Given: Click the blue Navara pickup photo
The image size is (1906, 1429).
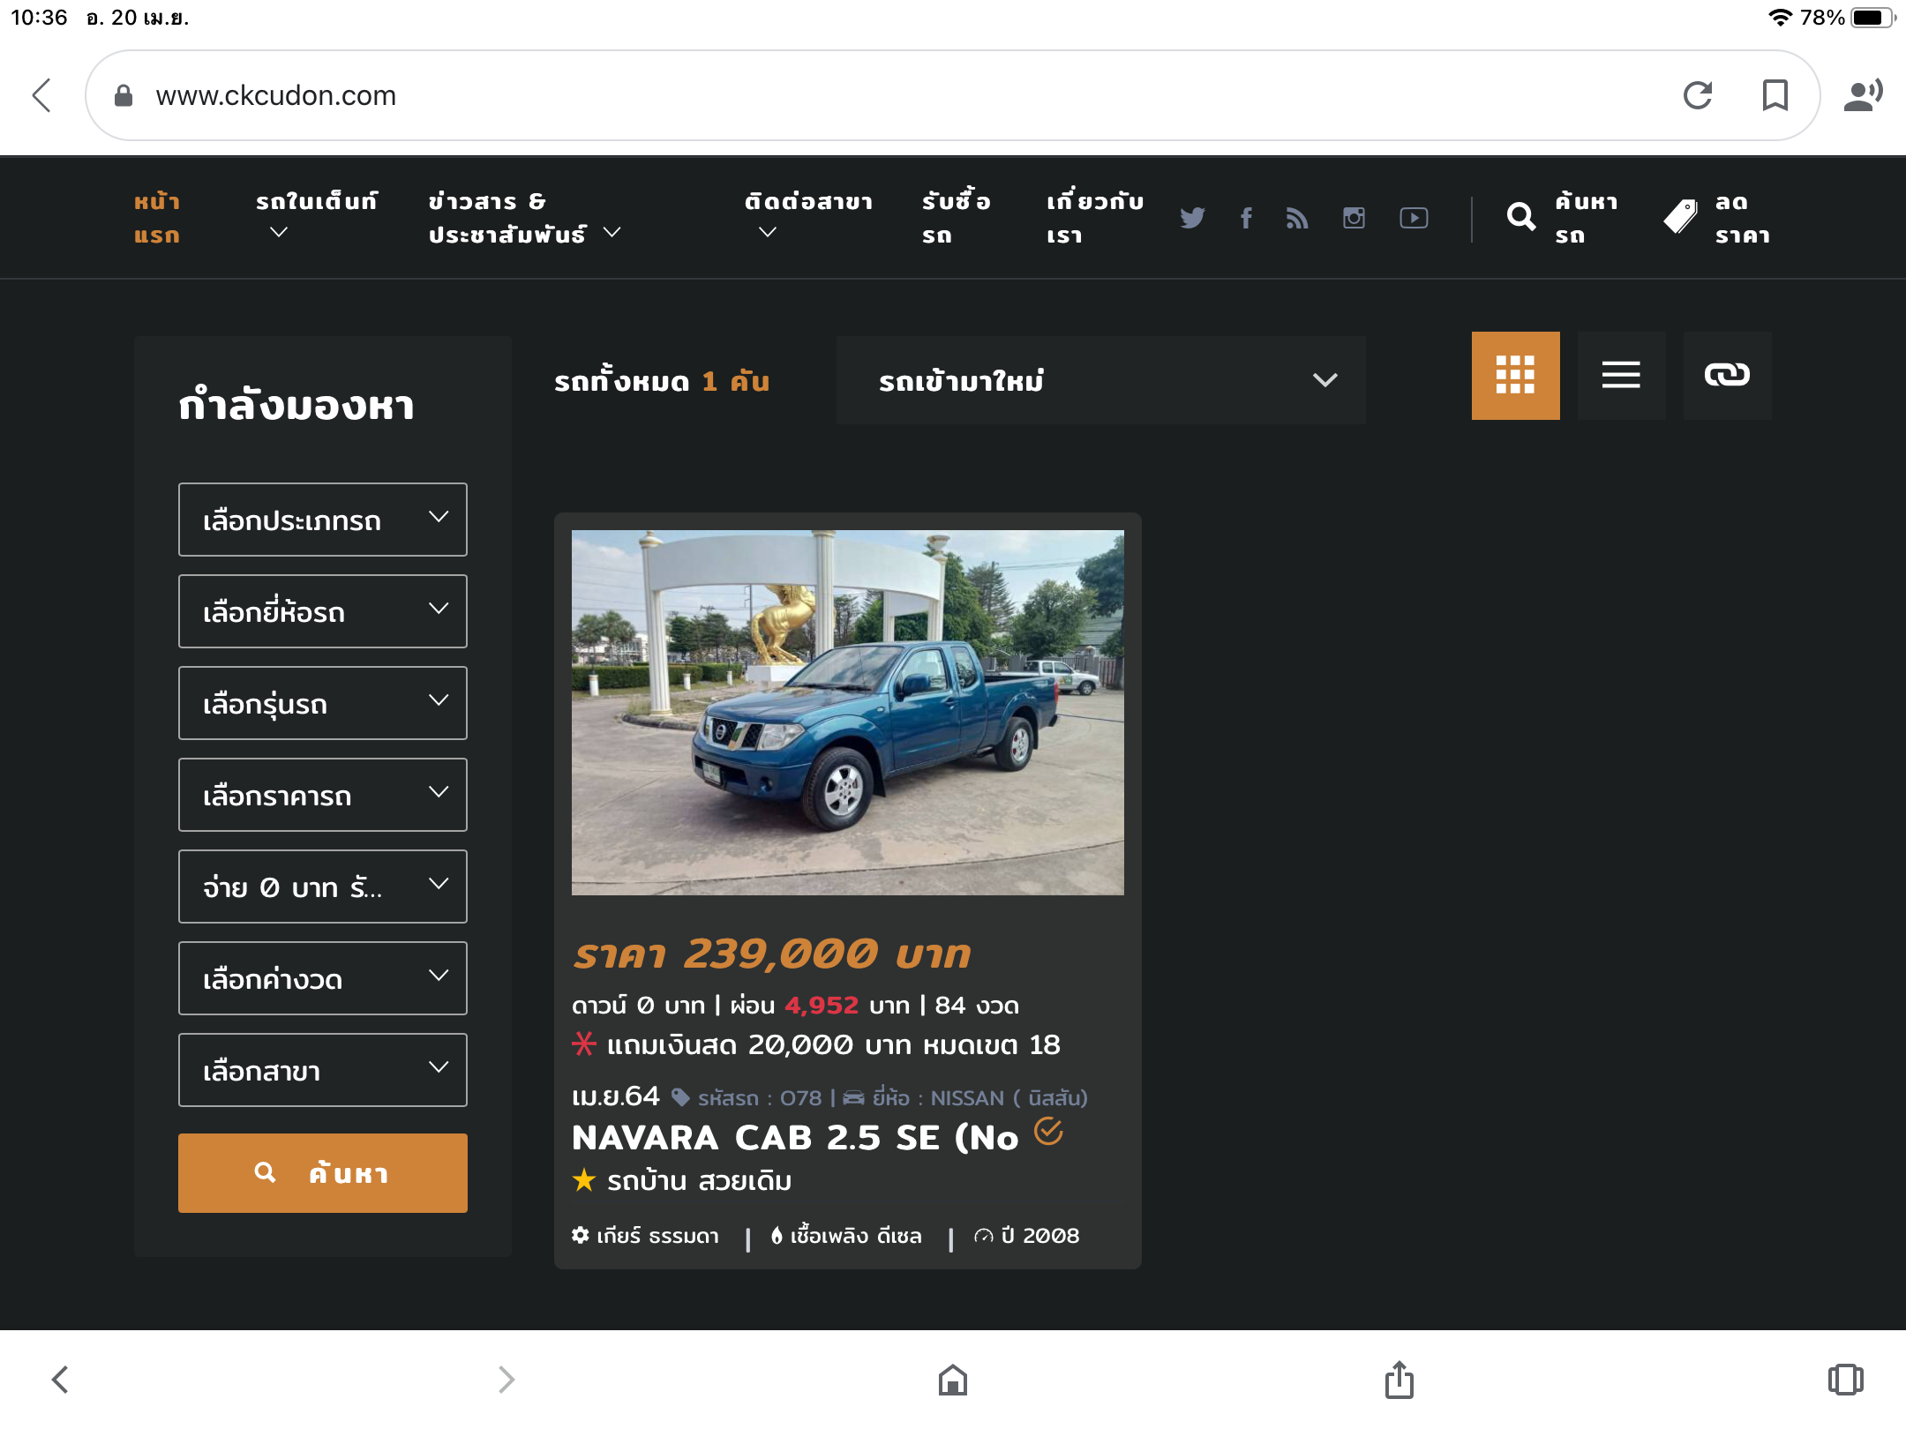Looking at the screenshot, I should [x=847, y=713].
